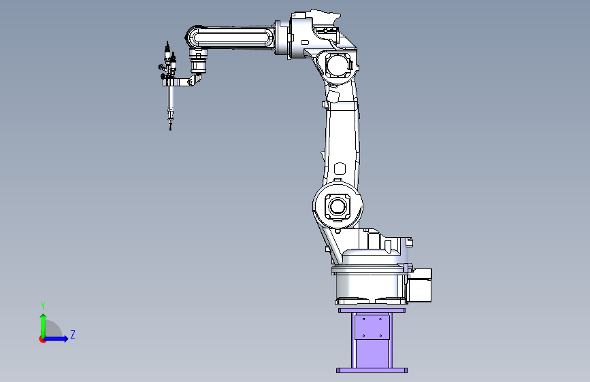This screenshot has height=382, width=590.
Task: Select the robot's rotating base housing
Action: pos(371,285)
